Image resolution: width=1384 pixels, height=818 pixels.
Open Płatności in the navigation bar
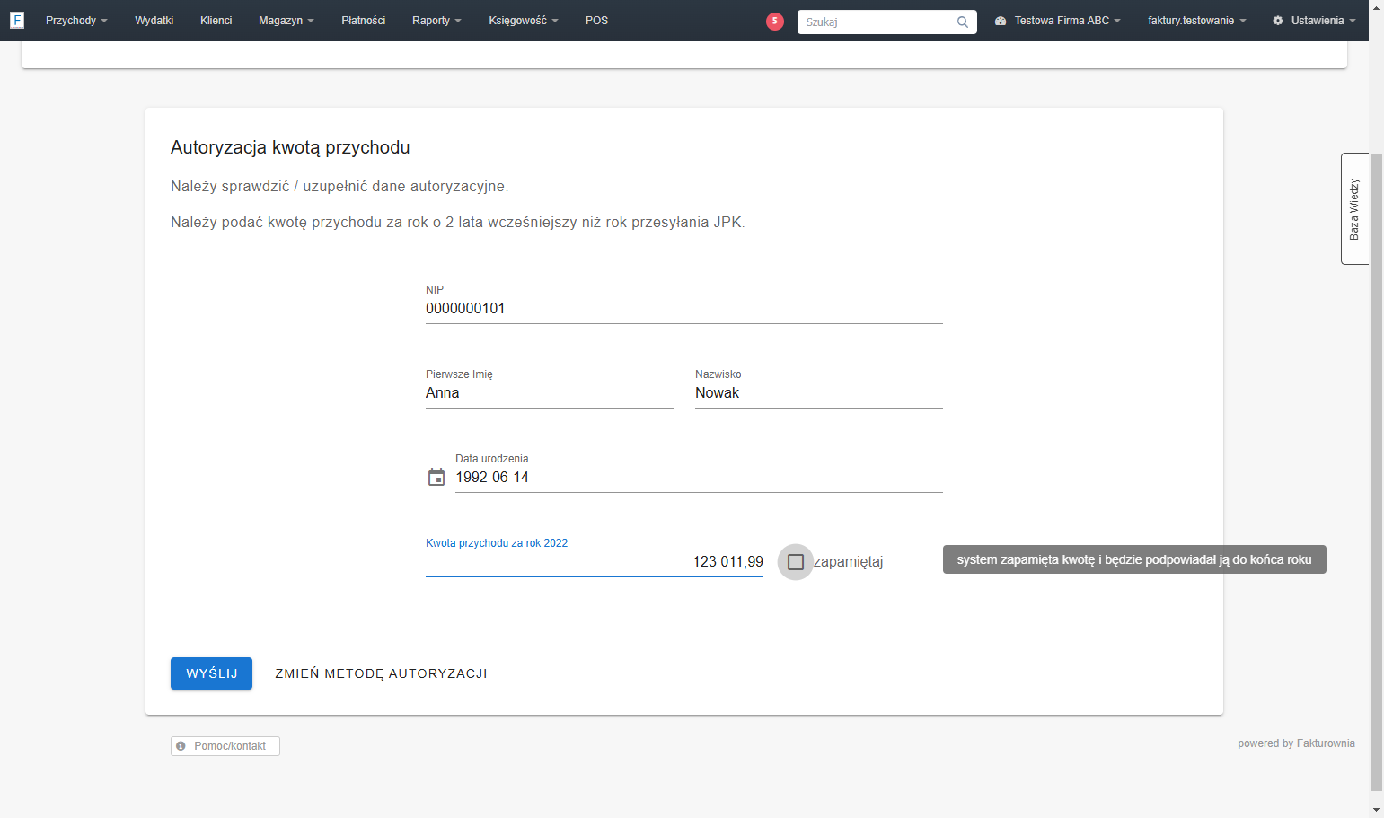(x=363, y=21)
